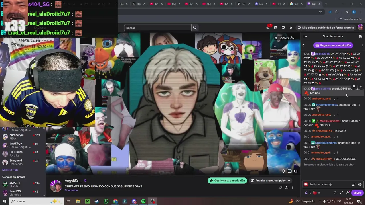This screenshot has height=205, width=365.
Task: Open the Chrome media control icon
Action: pos(347,12)
